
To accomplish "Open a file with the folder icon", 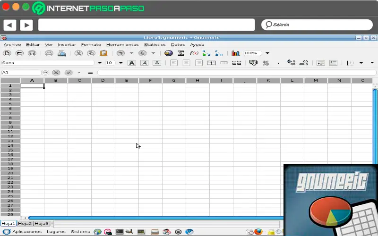I will (x=19, y=53).
